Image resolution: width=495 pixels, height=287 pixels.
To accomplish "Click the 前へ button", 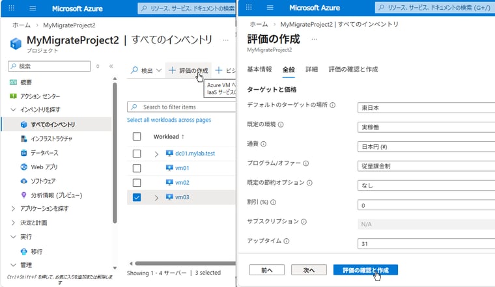I will coord(267,270).
